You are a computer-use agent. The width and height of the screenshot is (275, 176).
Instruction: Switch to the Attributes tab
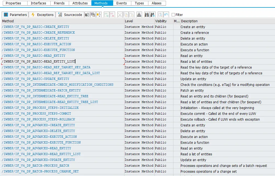click(x=80, y=3)
